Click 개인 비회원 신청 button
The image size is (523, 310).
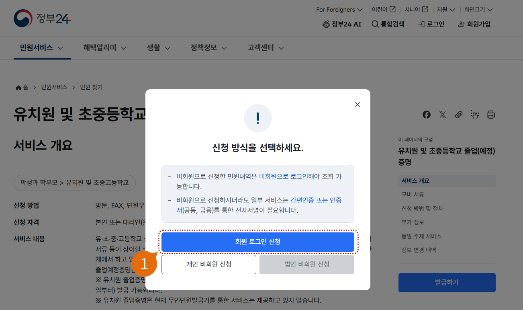click(209, 265)
